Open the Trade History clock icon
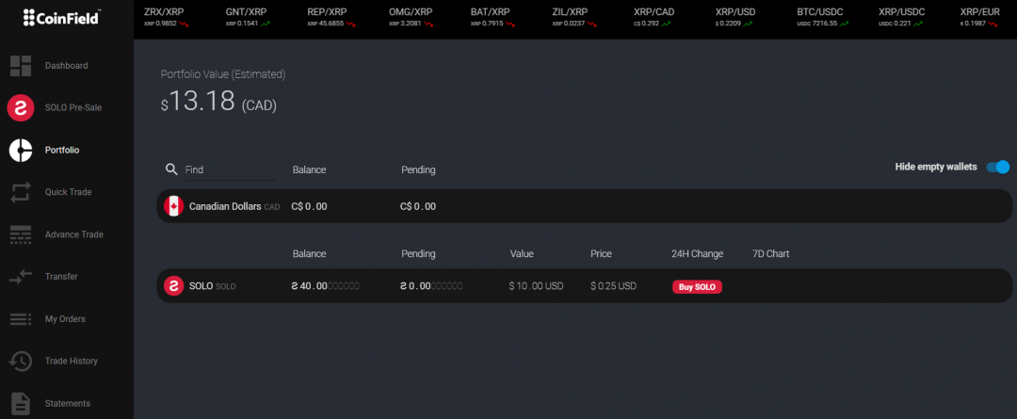 tap(21, 361)
